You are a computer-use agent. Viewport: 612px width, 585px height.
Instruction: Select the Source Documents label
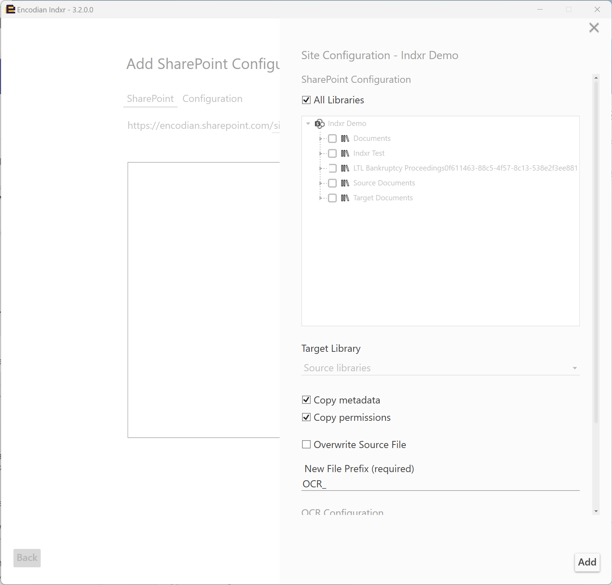coord(384,183)
